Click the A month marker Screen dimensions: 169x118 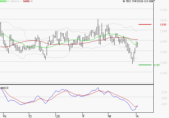coord(137,116)
